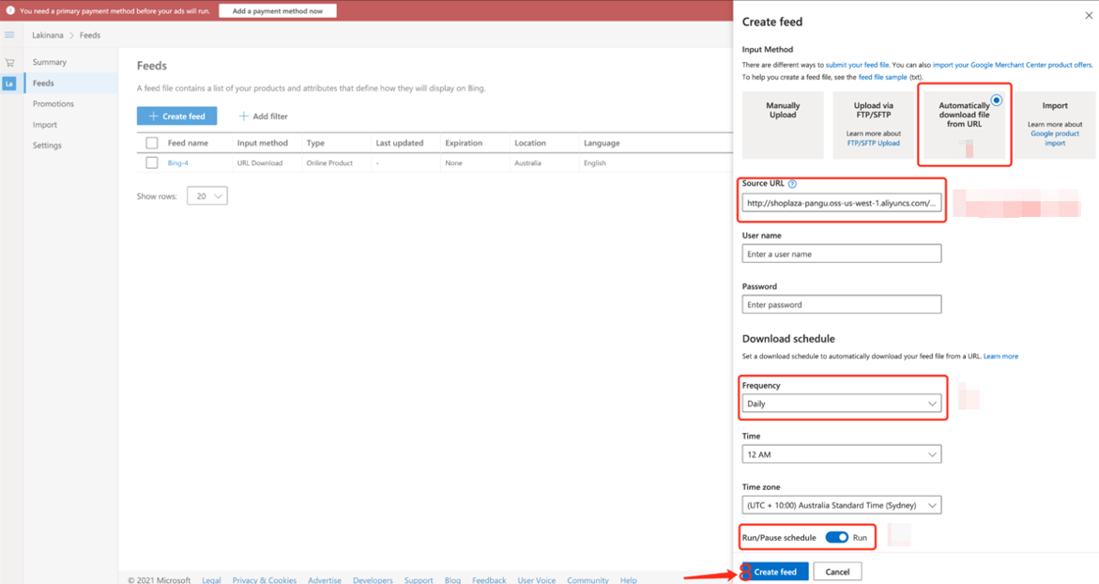
Task: Open the Support footer link
Action: pos(419,580)
